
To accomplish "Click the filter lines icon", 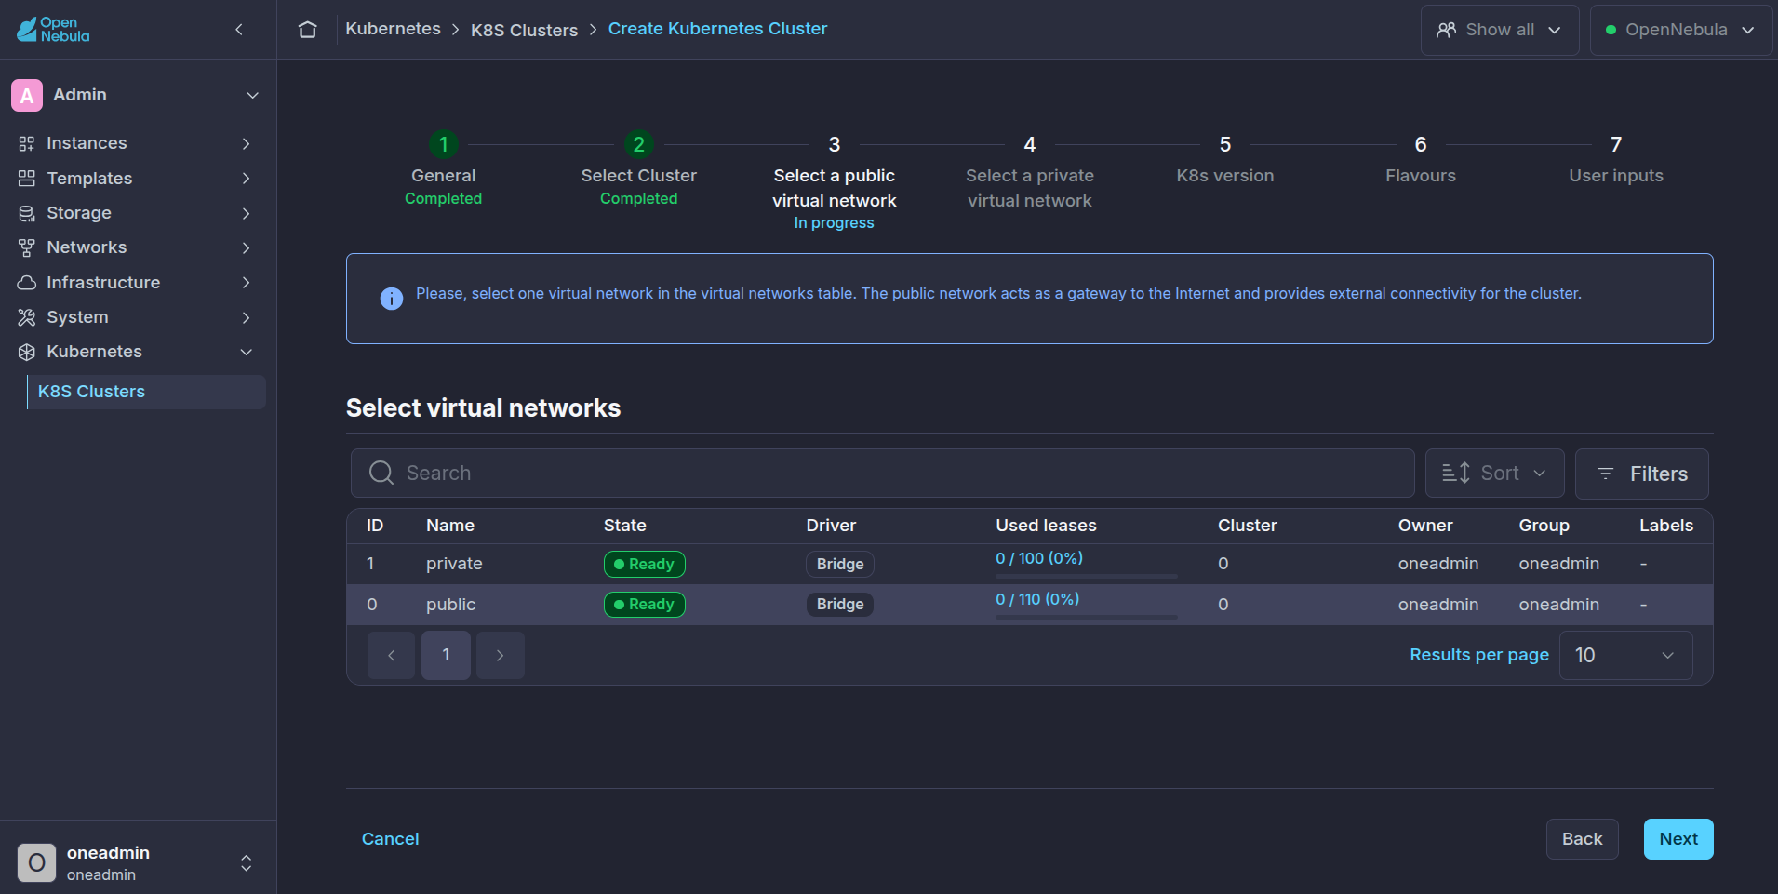I will [x=1605, y=474].
